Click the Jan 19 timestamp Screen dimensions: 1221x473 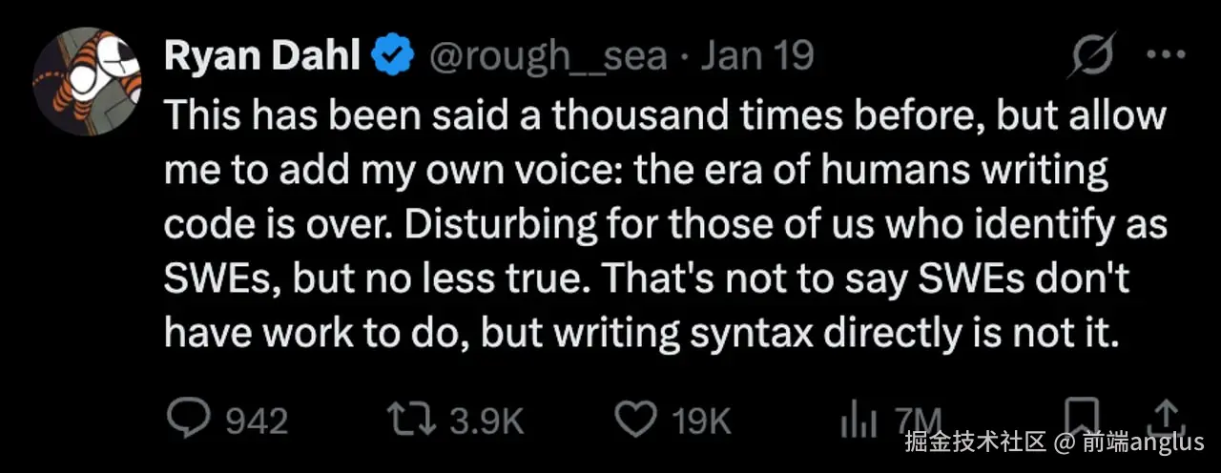pos(756,57)
